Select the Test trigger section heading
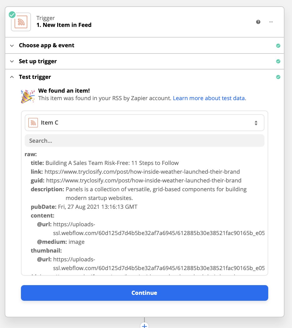Screen dimensions: 292x328 35,77
